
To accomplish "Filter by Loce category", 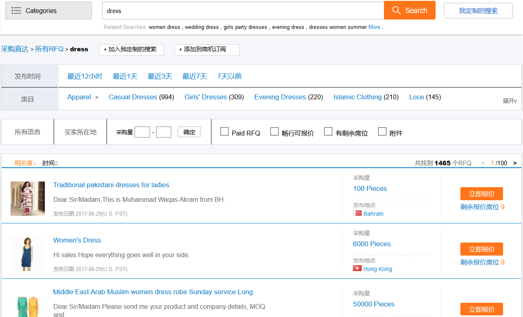I will click(x=416, y=97).
